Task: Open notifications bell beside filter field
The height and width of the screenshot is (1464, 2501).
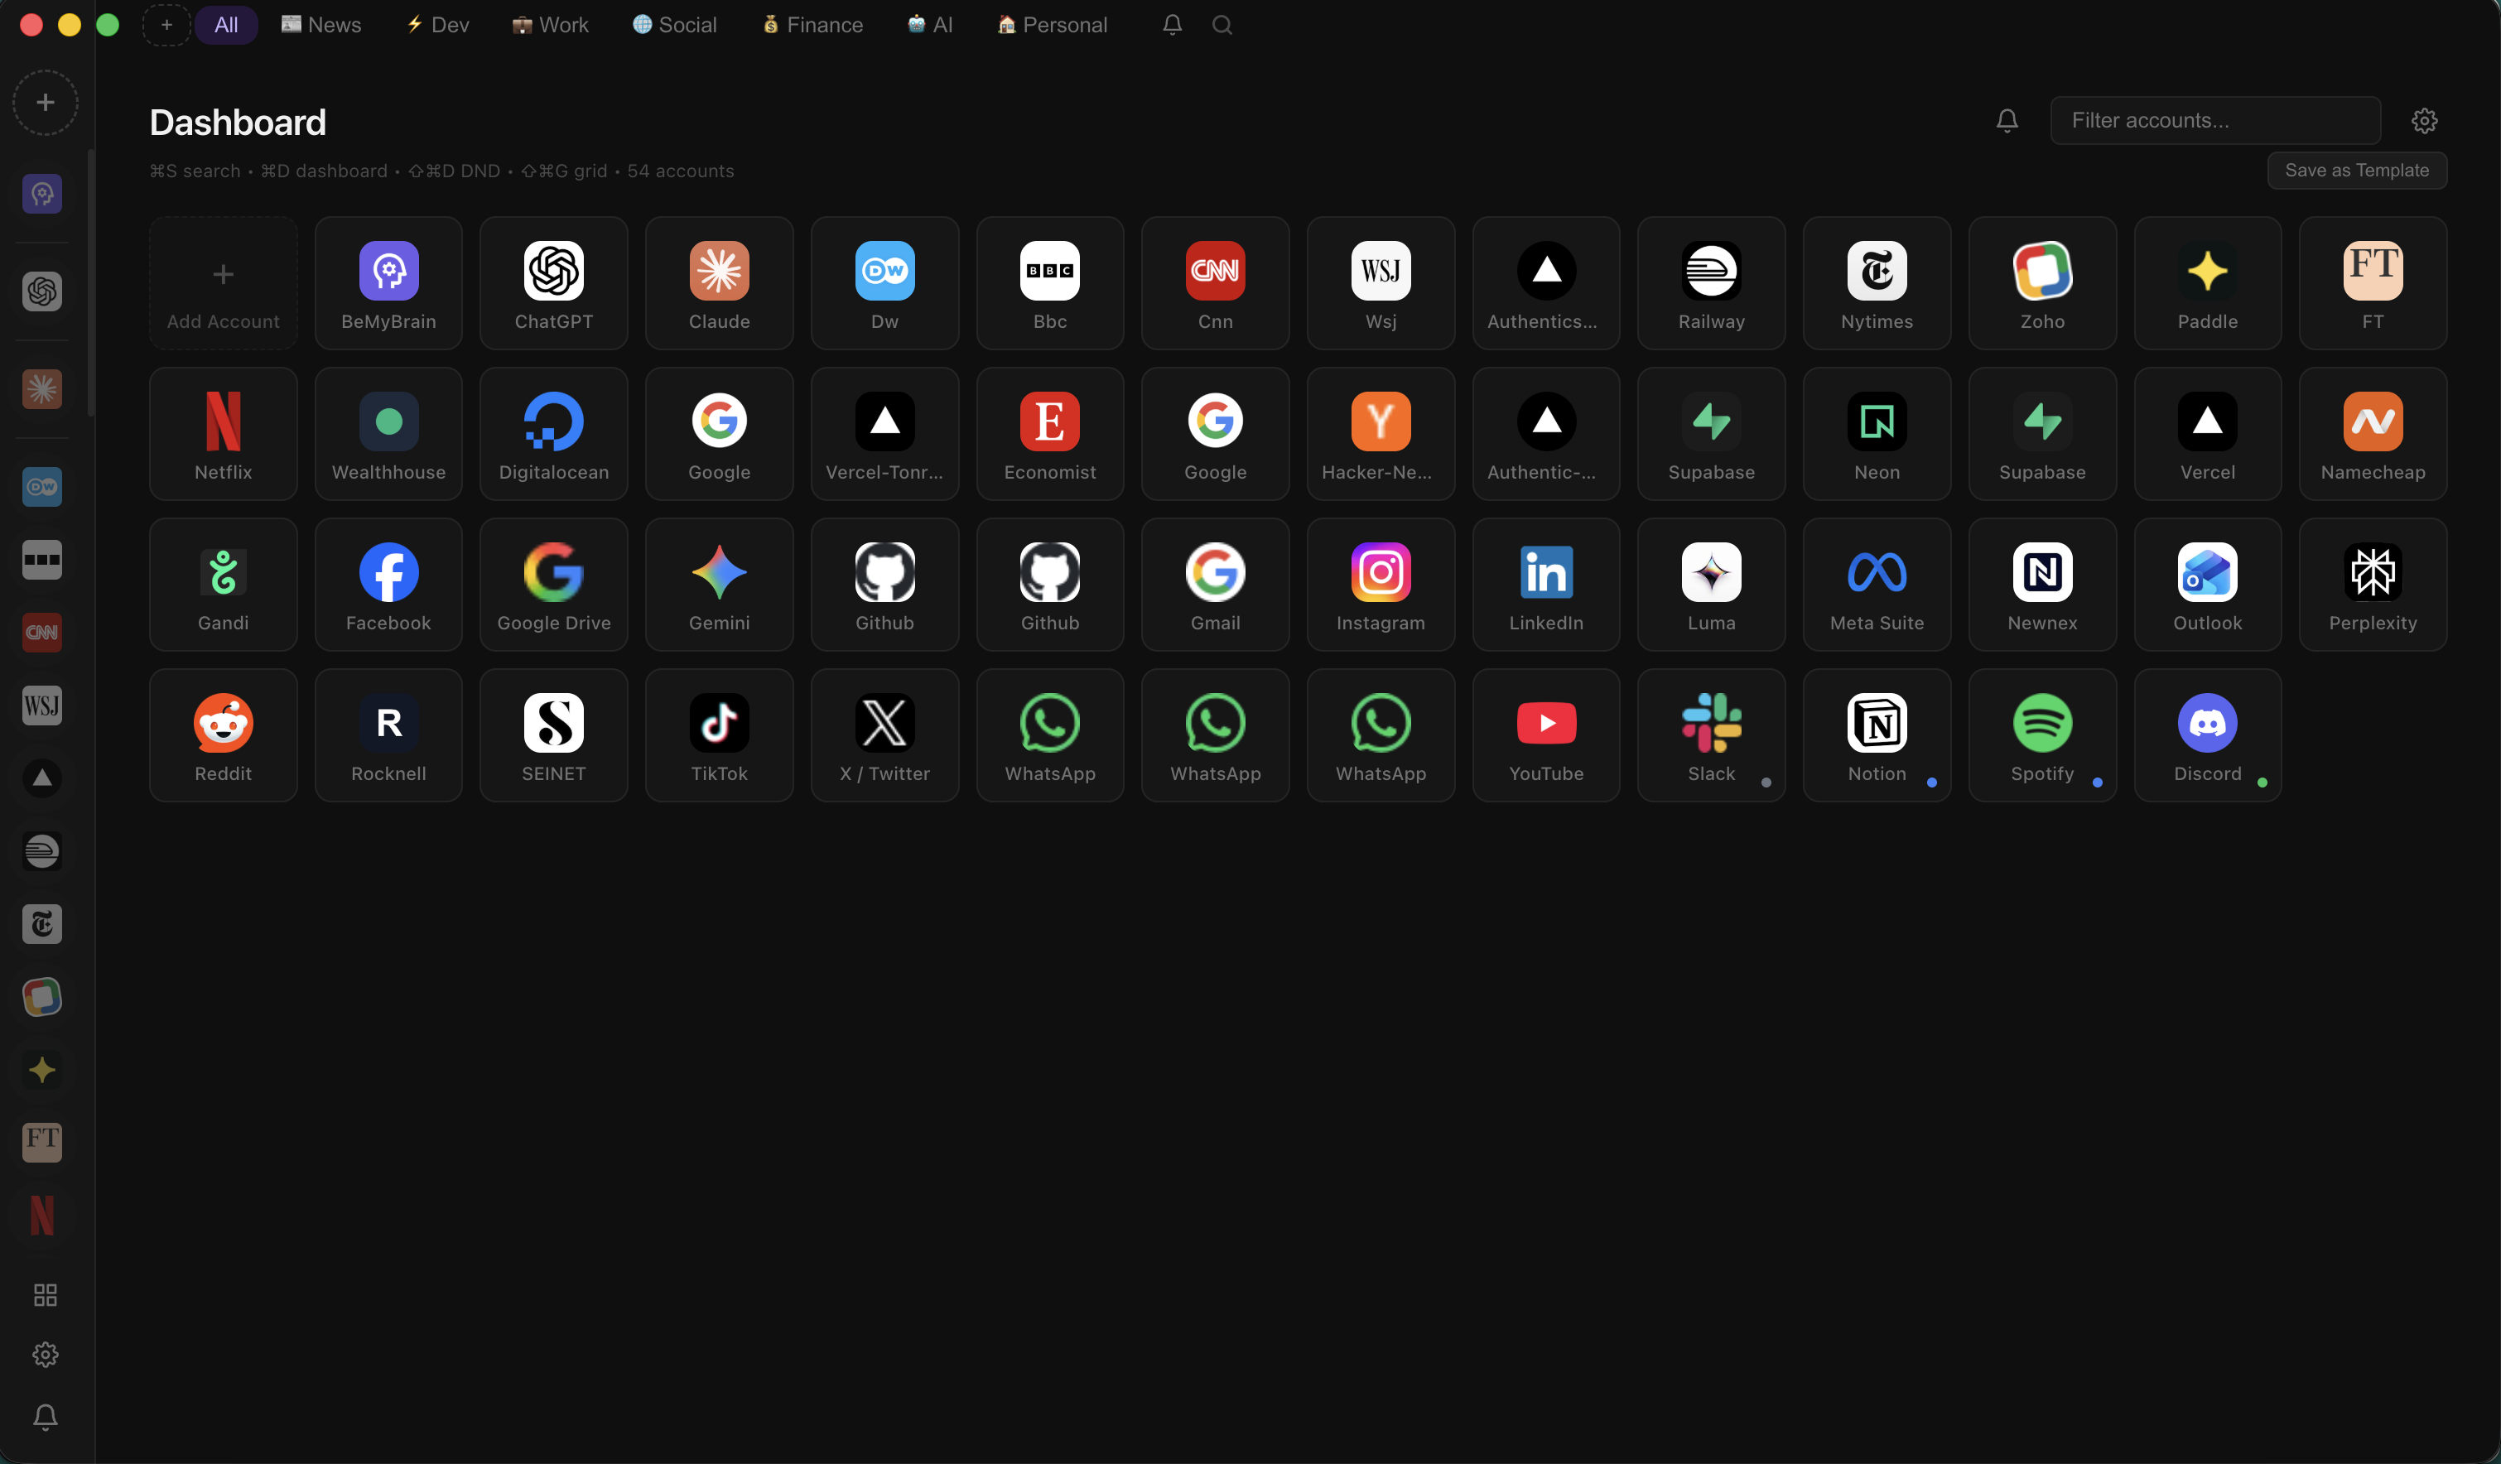Action: pos(2007,120)
